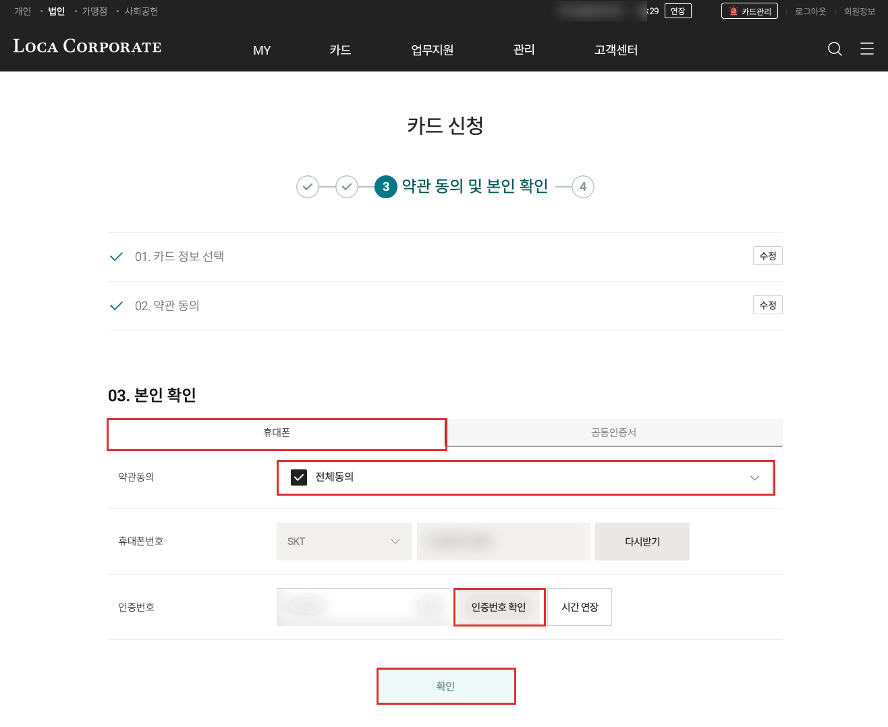Image resolution: width=888 pixels, height=727 pixels.
Task: Click the 인증번호 input field
Action: [363, 607]
